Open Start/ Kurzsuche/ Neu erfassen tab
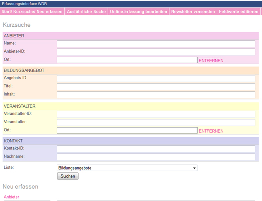Screen dimensions: 262x201 (32, 12)
